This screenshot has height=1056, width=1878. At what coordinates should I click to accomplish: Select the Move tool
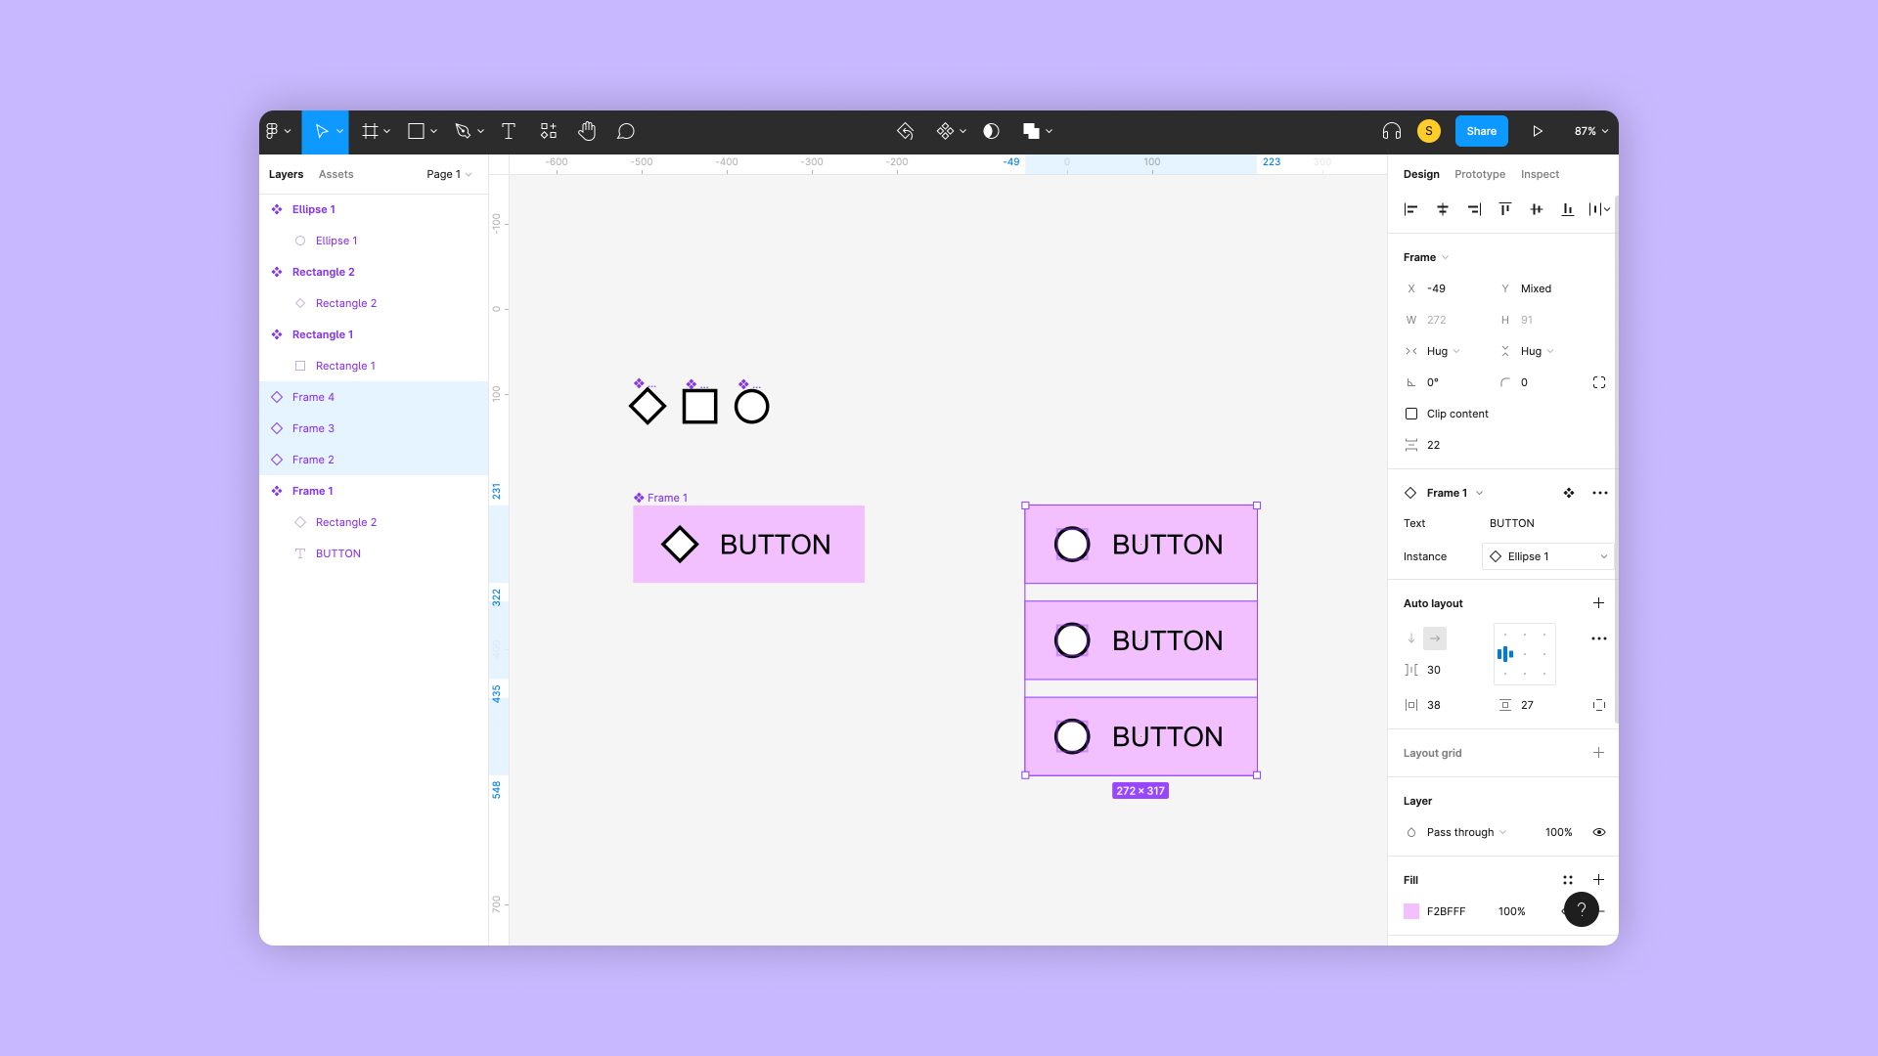[323, 131]
